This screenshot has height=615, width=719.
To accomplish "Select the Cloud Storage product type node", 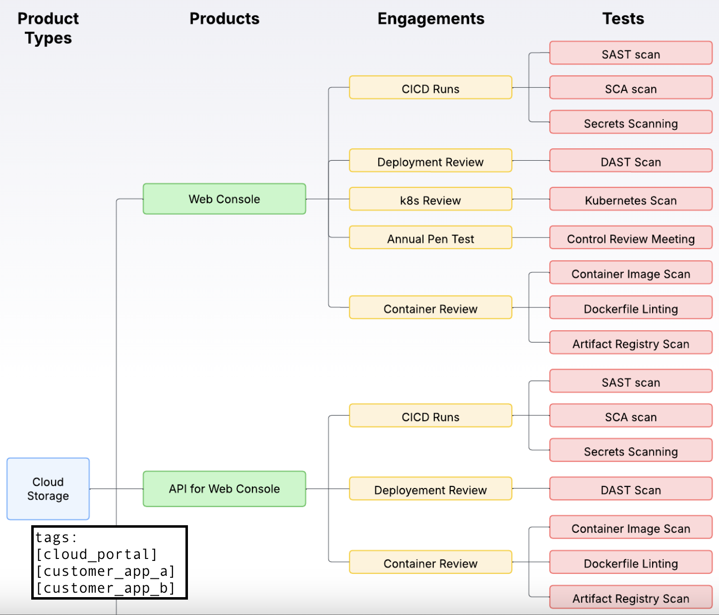I will pos(48,489).
